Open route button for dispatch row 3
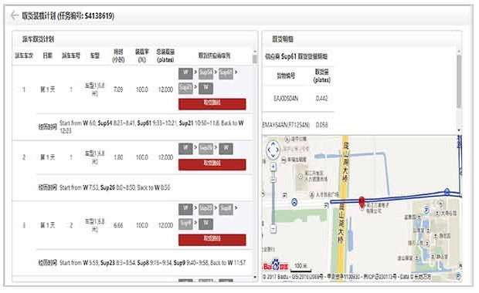 pos(212,240)
